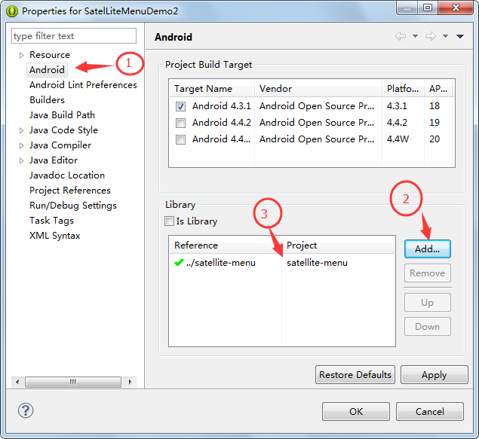Open the view menu triangle in header
The height and width of the screenshot is (439, 479).
[459, 36]
